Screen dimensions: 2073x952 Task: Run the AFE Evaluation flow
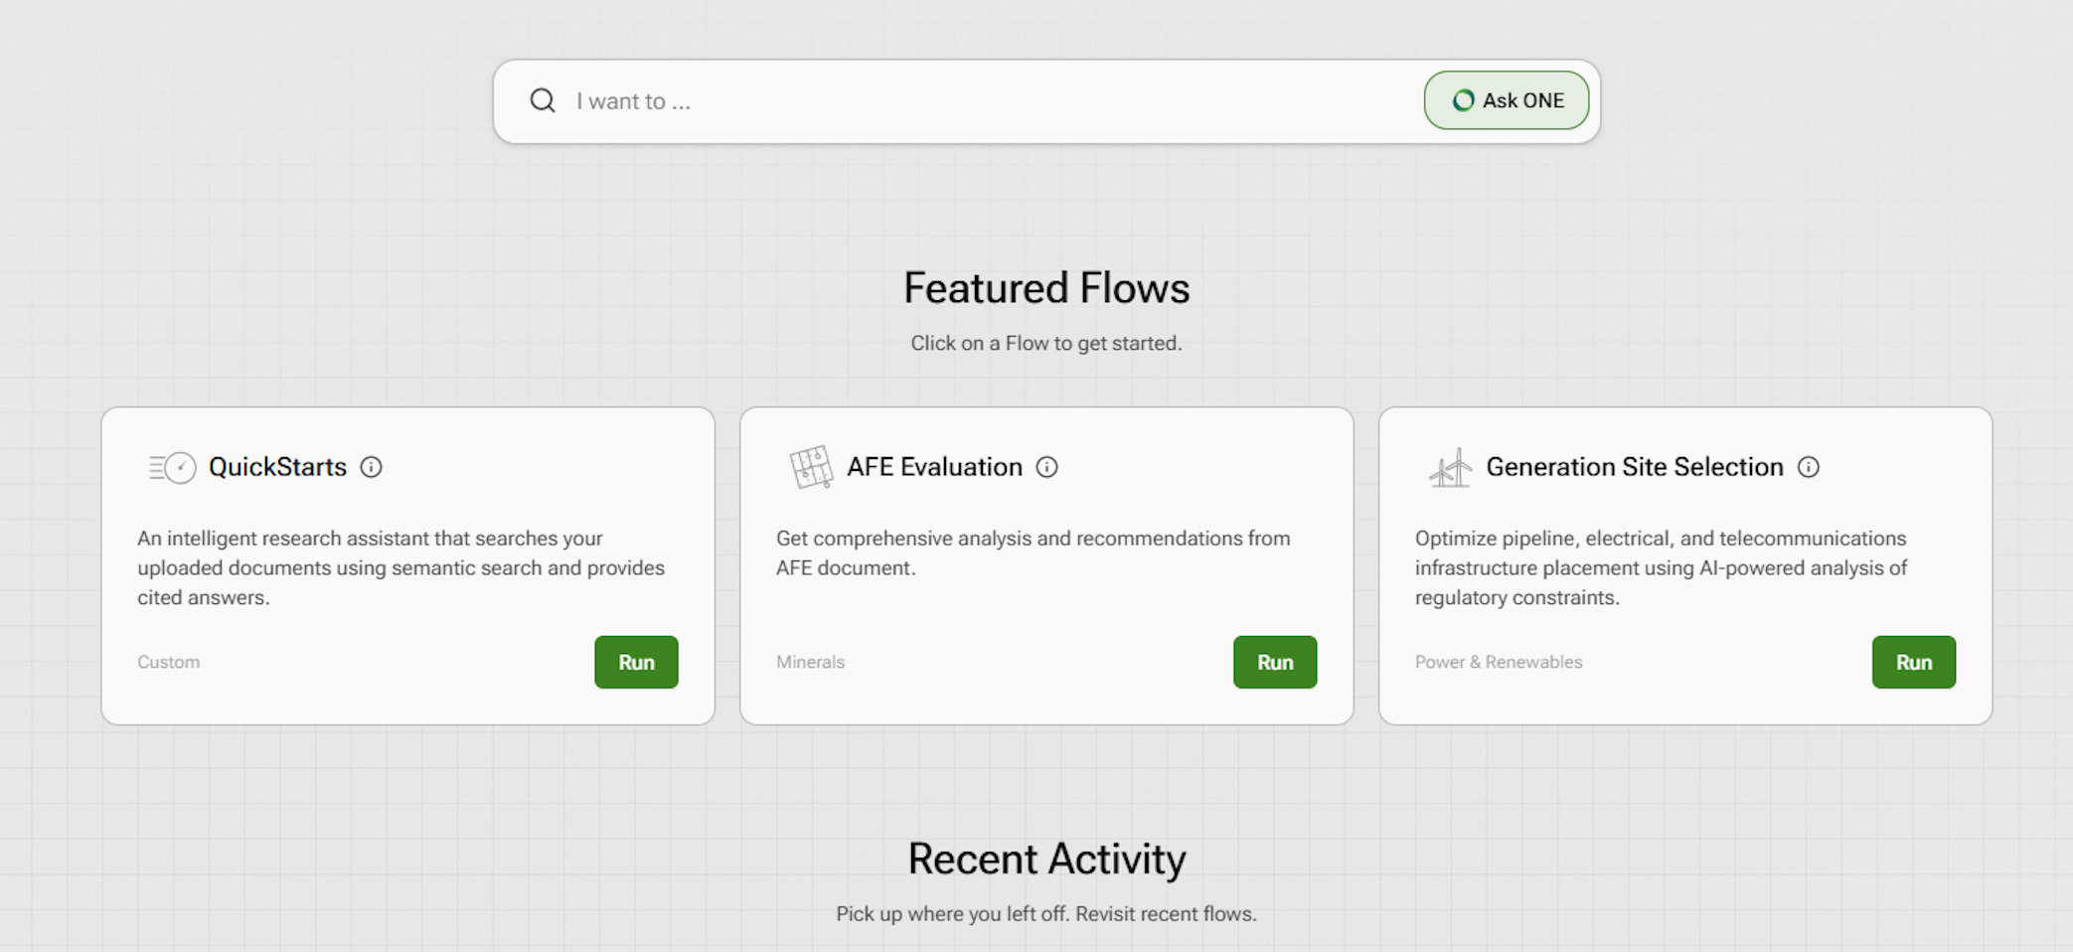pyautogui.click(x=1274, y=662)
